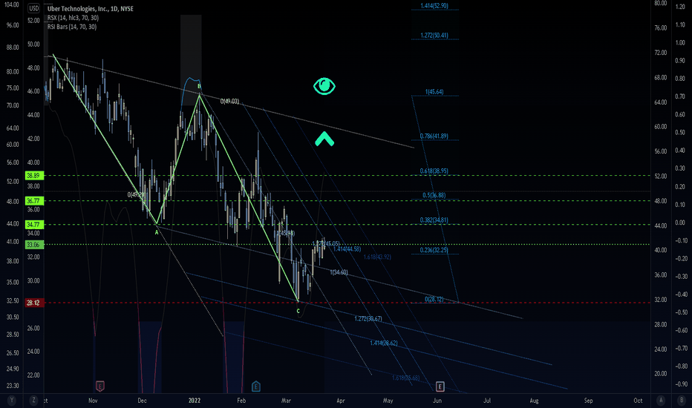692x408 pixels.
Task: Click the Oct label on the time axis
Action: (638, 401)
